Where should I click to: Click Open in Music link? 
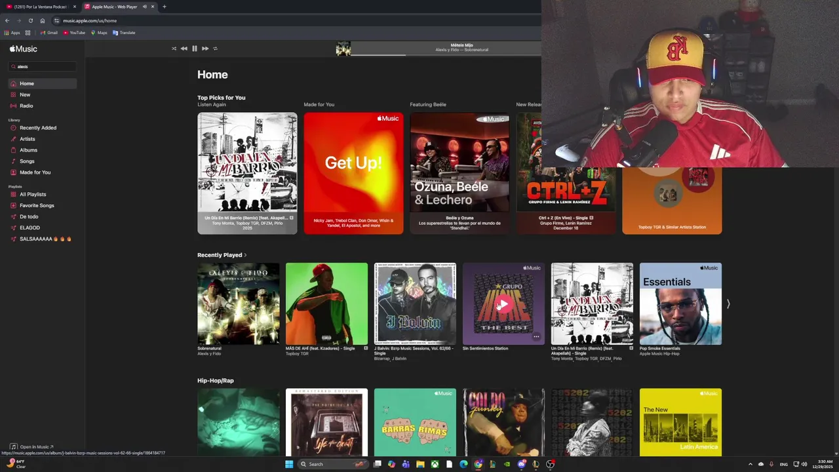click(32, 447)
